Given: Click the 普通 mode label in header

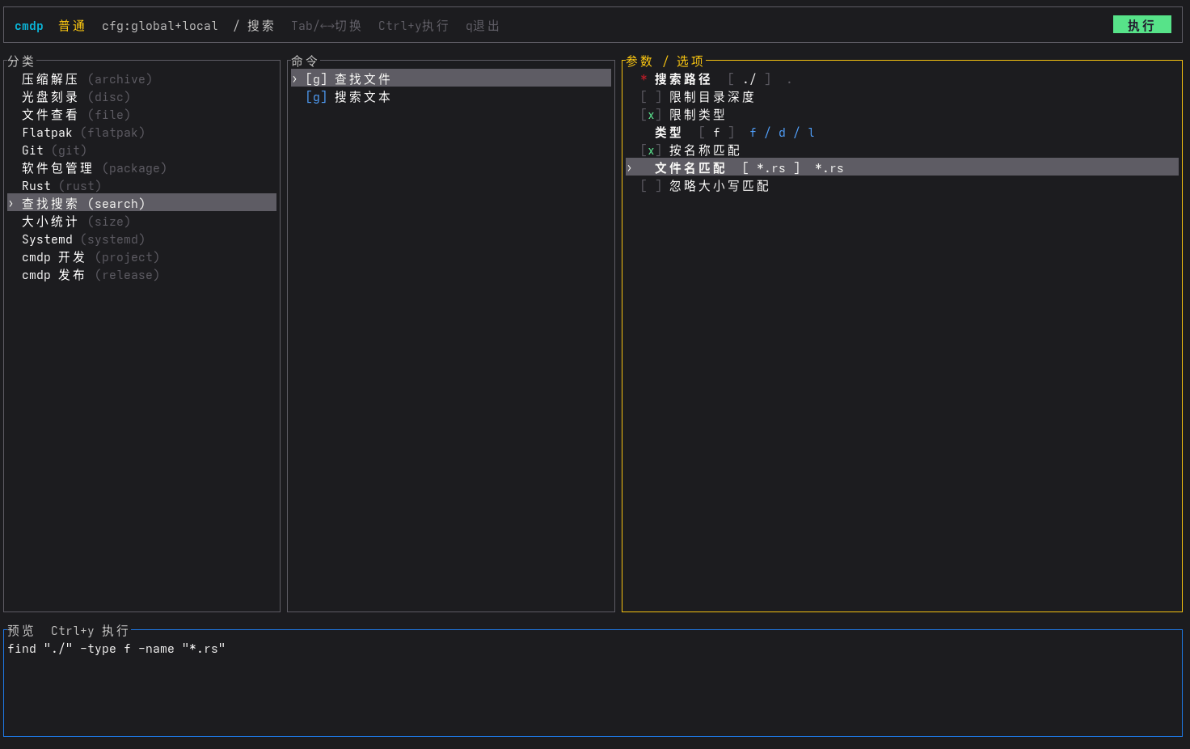Looking at the screenshot, I should click(x=72, y=26).
